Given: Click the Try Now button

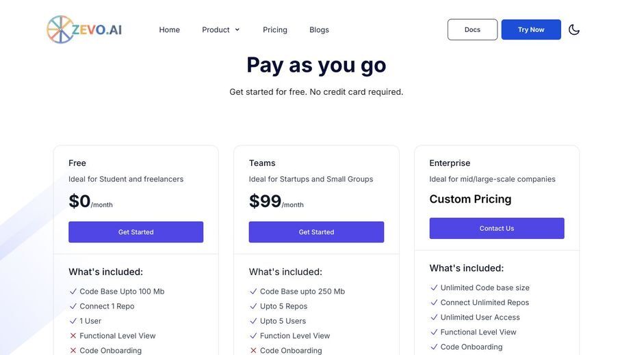Looking at the screenshot, I should click(531, 29).
